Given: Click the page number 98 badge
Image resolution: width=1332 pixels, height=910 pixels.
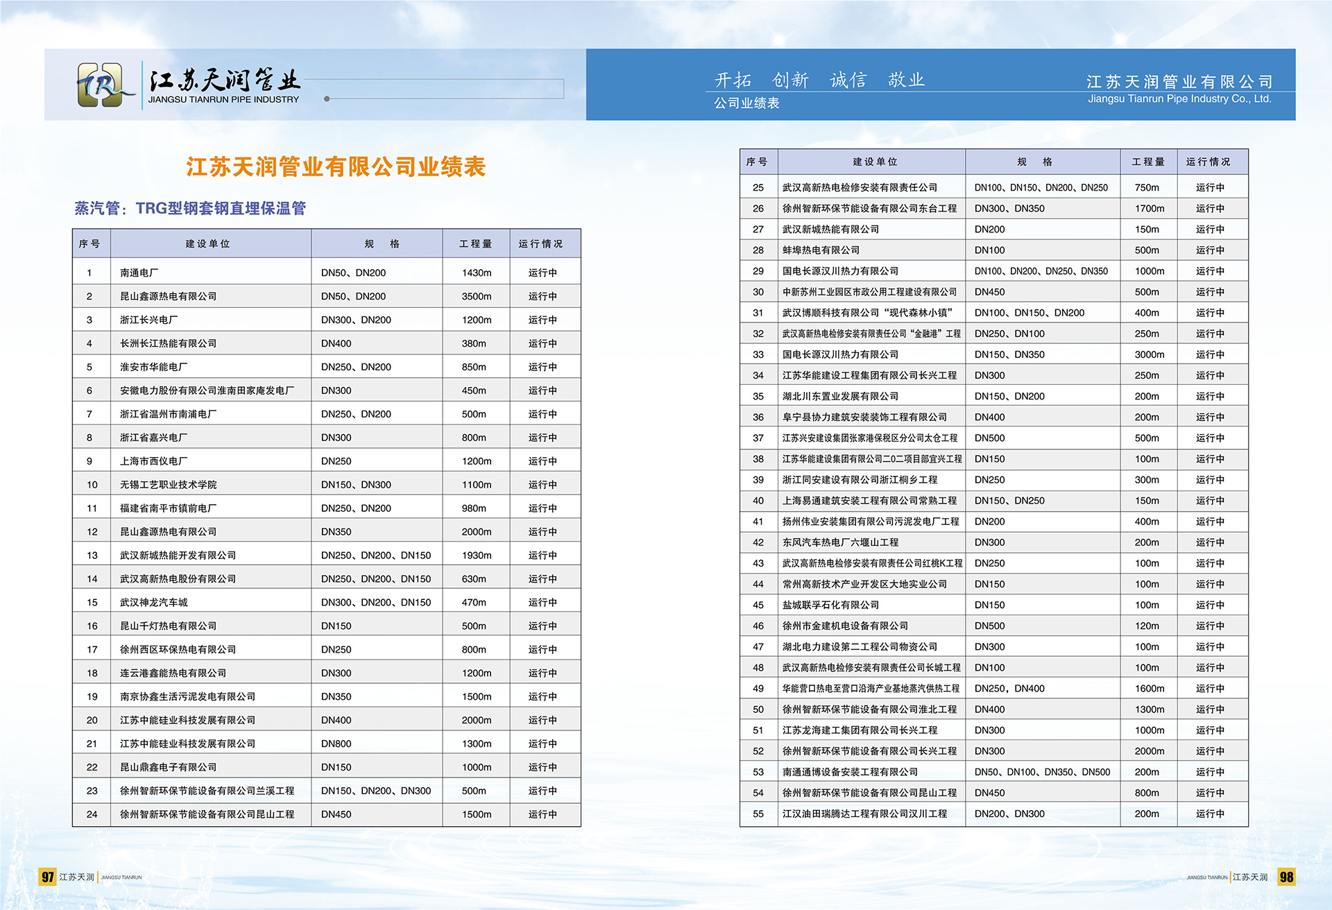Looking at the screenshot, I should 1286,877.
